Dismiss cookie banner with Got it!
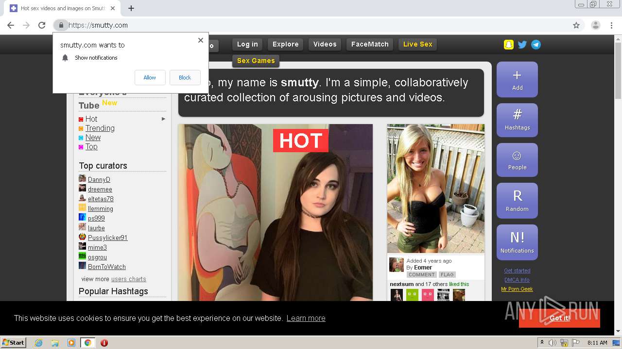 [559, 318]
